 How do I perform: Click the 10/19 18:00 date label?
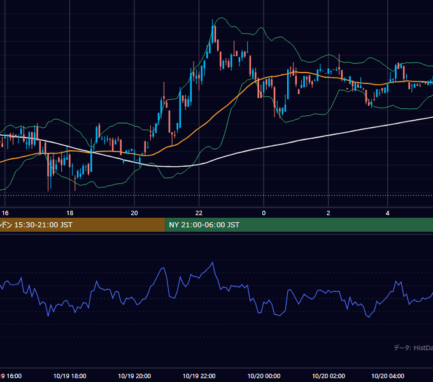[x=69, y=376]
